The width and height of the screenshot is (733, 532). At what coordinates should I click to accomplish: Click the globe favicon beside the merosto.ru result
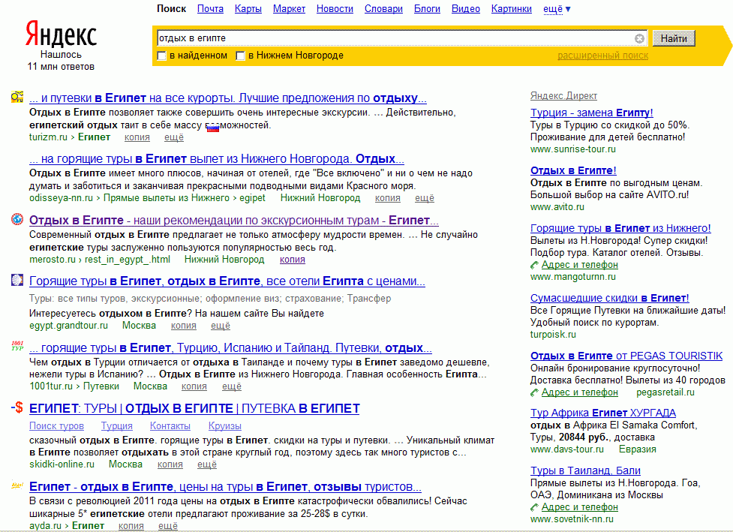point(17,219)
